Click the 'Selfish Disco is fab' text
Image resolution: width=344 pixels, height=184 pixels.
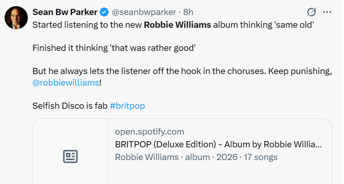pyautogui.click(x=69, y=106)
